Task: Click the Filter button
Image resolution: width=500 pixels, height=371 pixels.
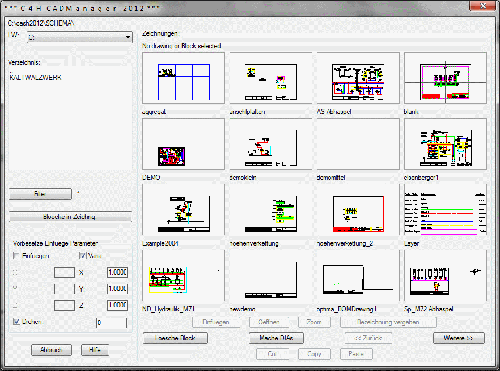Action: [x=40, y=194]
